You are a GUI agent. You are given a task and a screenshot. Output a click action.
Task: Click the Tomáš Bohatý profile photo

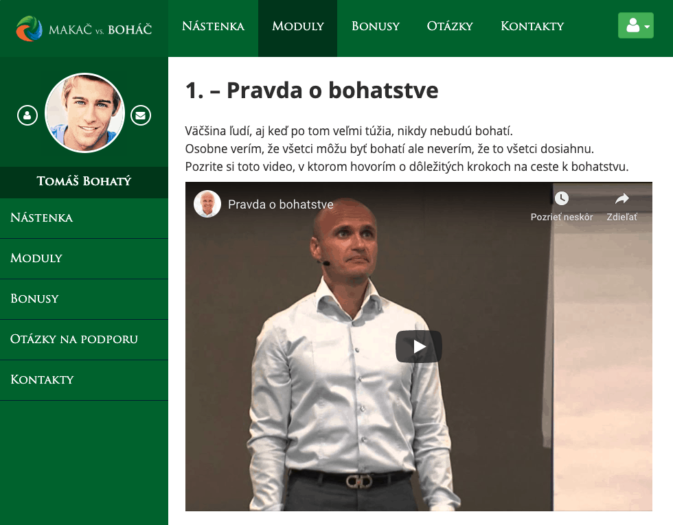pos(84,113)
